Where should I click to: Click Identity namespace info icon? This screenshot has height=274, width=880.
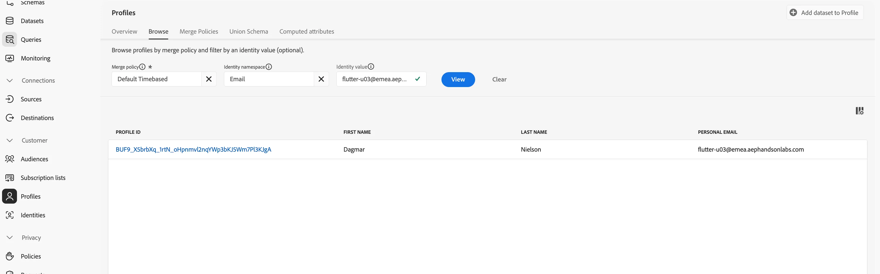[x=269, y=67]
